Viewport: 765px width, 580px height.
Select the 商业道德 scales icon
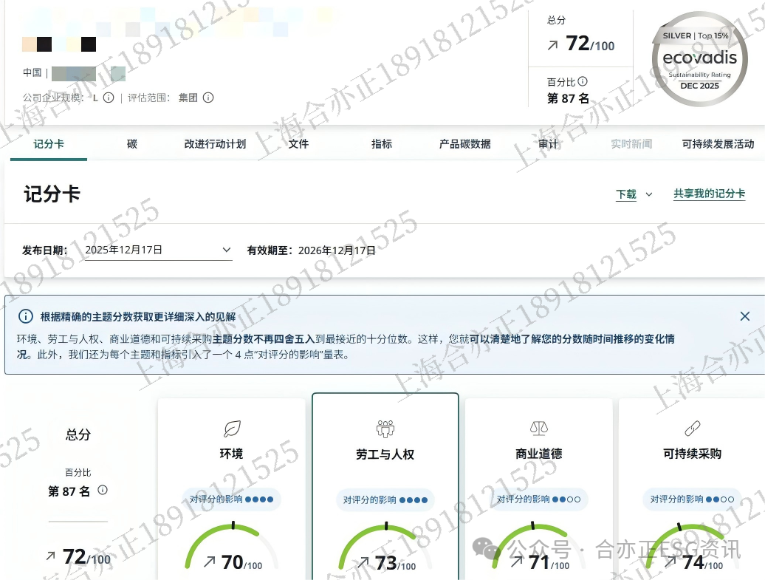538,428
